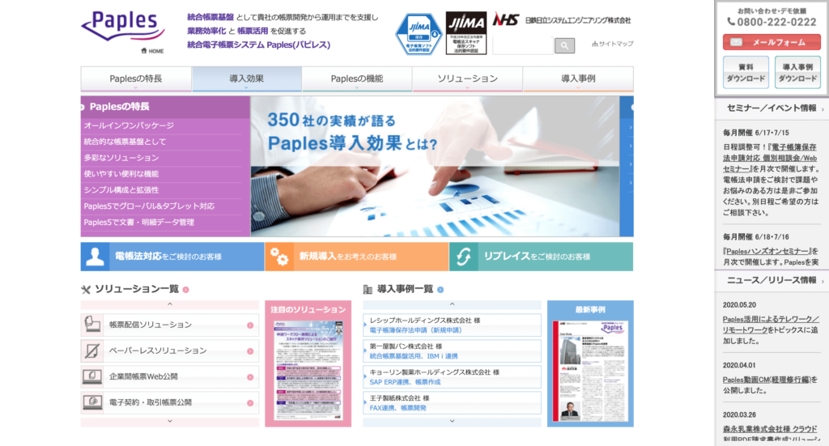Click the pink arrow next to ソリューション一覧
This screenshot has height=446, width=829.
(x=186, y=290)
